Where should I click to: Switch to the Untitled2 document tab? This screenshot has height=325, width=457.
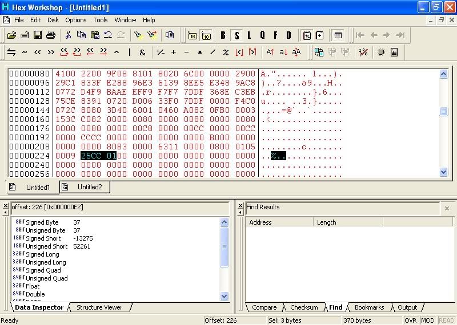(85, 187)
